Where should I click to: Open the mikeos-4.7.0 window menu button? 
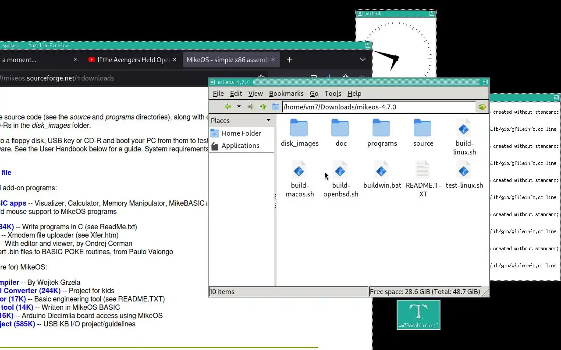point(212,82)
